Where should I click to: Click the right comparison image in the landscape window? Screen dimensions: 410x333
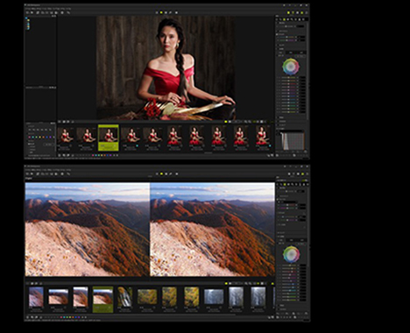(212, 230)
